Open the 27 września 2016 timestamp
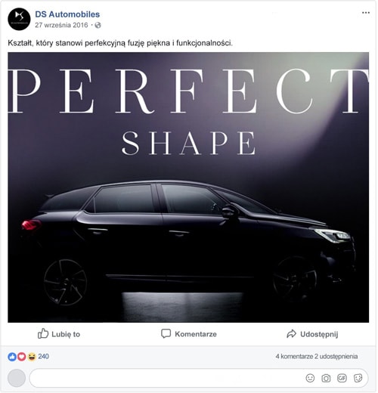378x393 pixels. click(61, 25)
